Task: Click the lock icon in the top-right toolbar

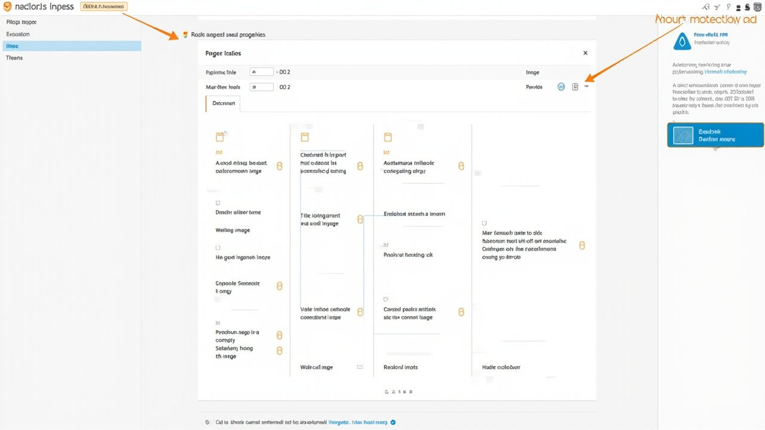Action: click(x=747, y=7)
